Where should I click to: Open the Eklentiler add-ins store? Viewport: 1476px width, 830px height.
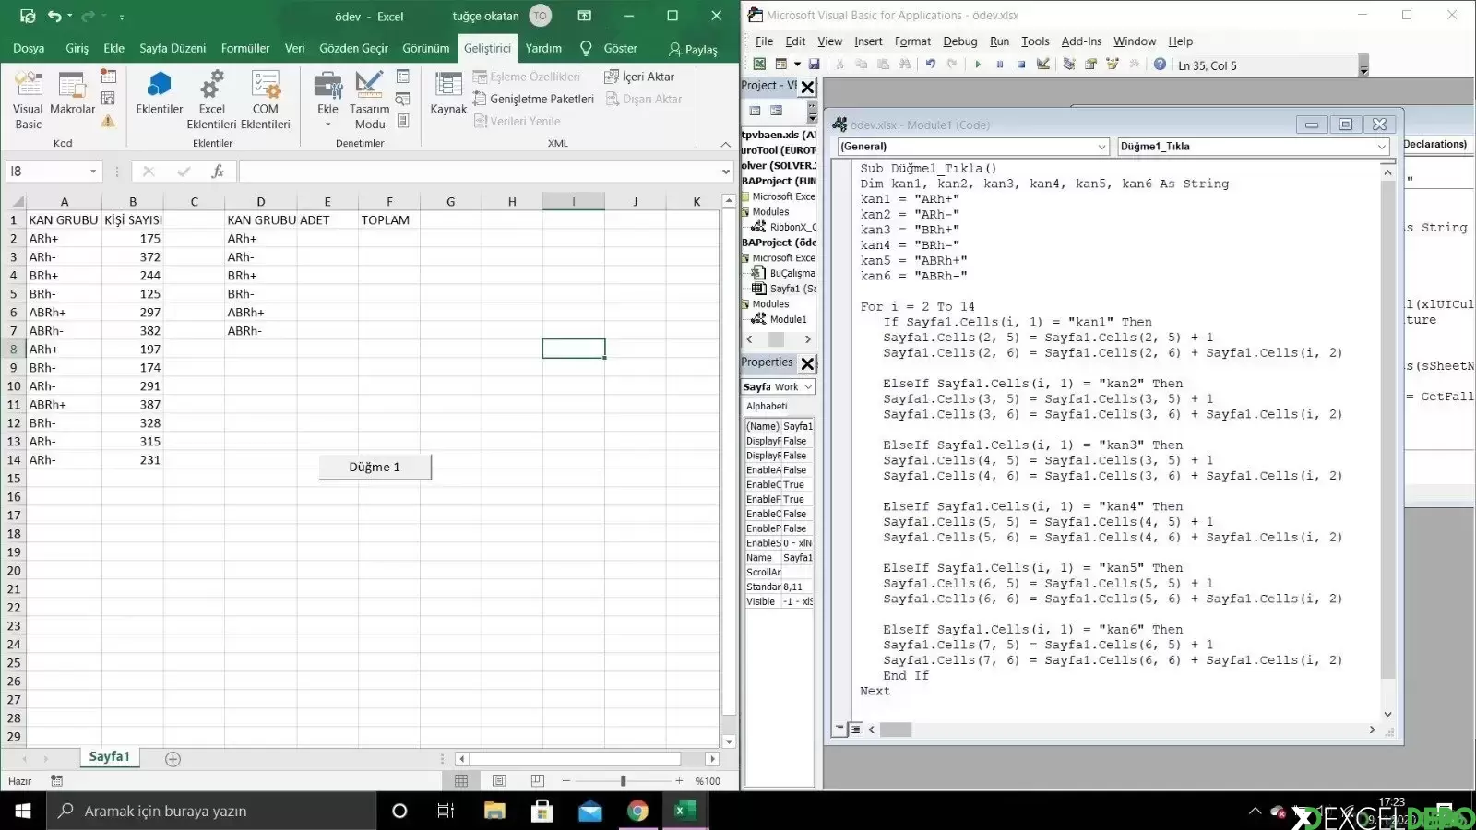pyautogui.click(x=159, y=94)
